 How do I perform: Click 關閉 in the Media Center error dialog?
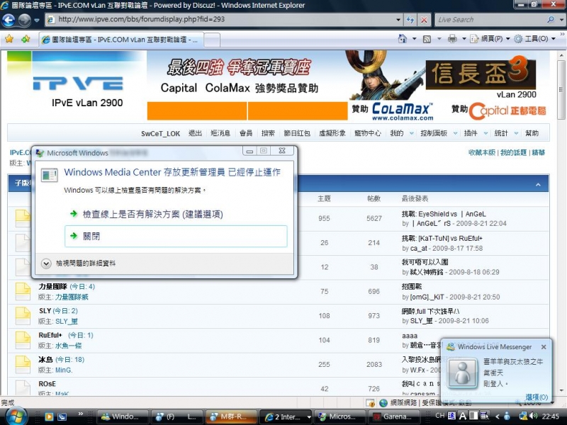point(176,237)
